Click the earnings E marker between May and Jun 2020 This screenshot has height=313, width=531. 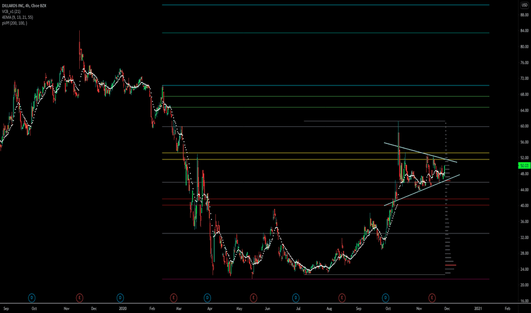click(254, 298)
